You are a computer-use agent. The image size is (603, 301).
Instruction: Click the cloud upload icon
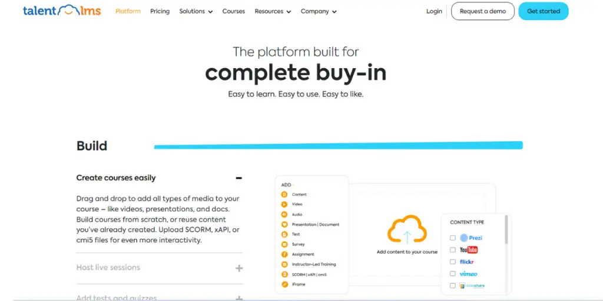click(x=406, y=230)
